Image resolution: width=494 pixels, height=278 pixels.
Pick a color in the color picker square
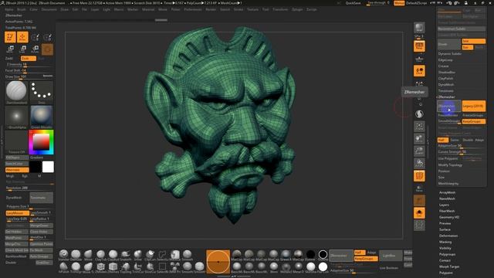click(41, 142)
